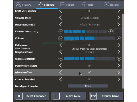Toggle Micro Profiler with the right arrow
The image size is (137, 102).
[119, 72]
